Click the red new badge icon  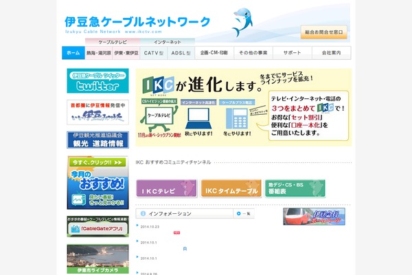pyautogui.click(x=177, y=232)
